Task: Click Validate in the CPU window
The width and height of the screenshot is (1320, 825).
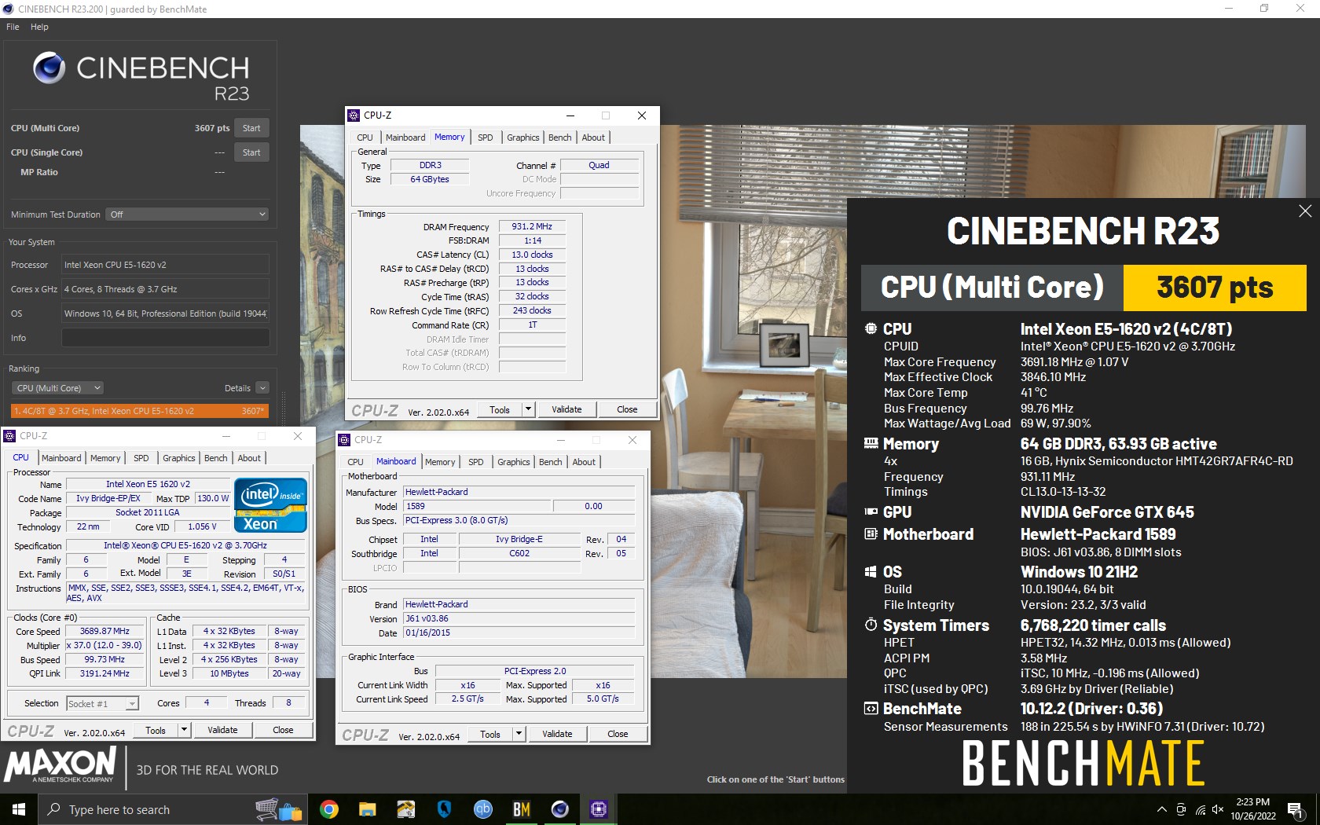Action: [222, 730]
